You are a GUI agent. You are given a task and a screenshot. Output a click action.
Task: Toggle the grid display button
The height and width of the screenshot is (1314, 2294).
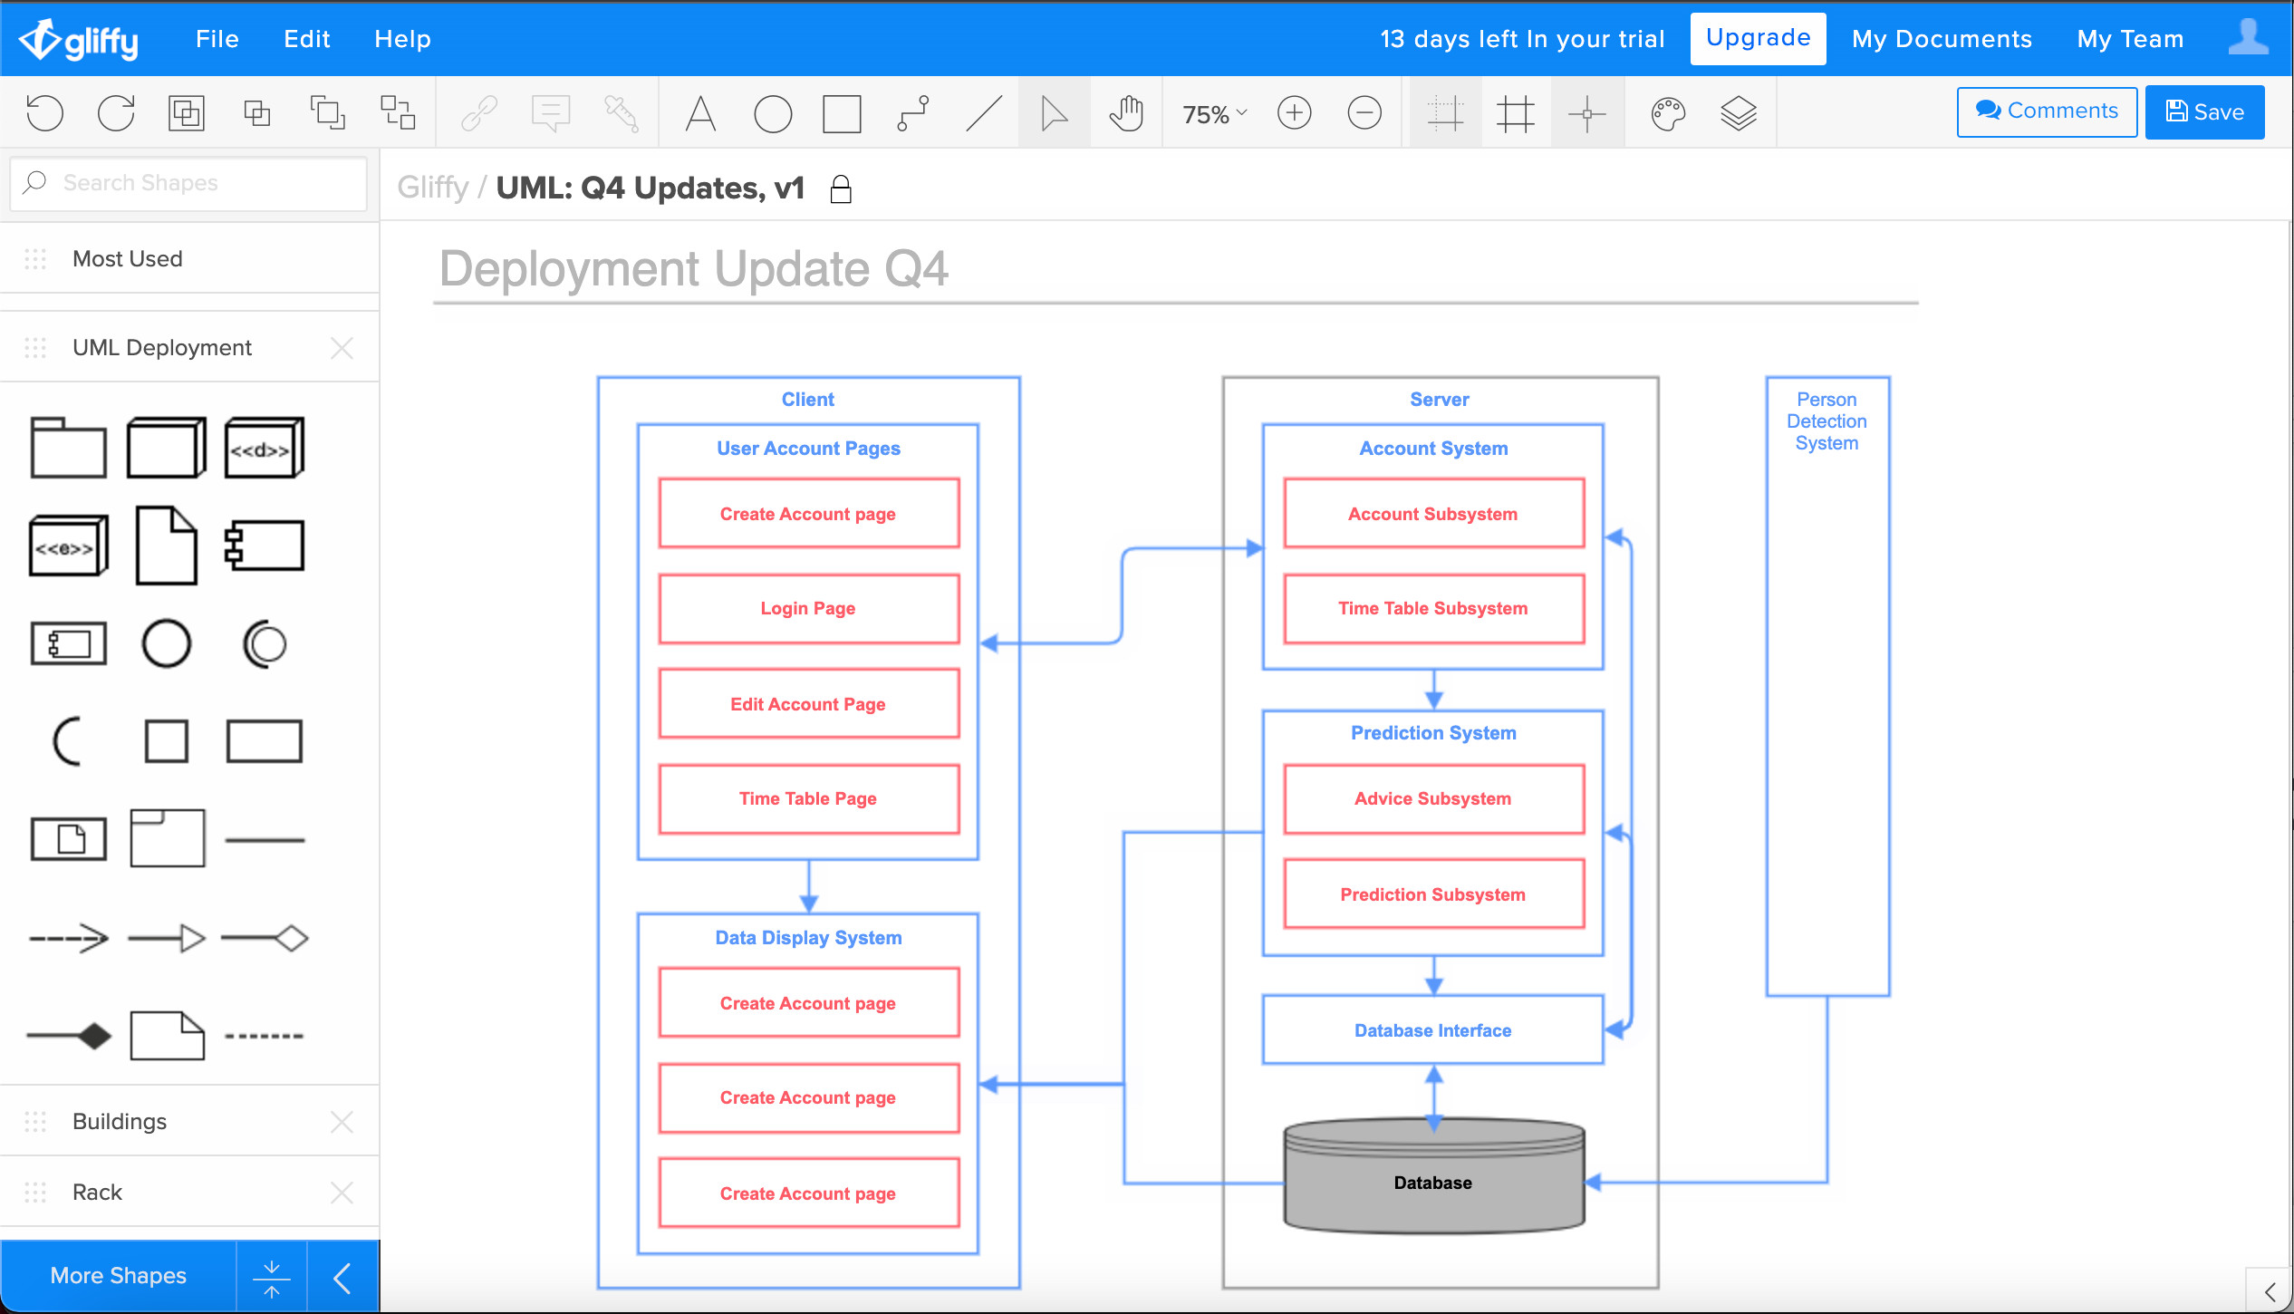[1516, 113]
